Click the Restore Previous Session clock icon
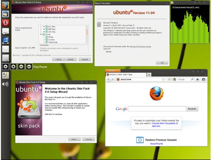Screen dimensions: 211x160 tap(140, 140)
